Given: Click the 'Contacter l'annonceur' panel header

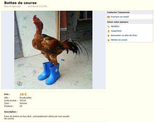Looking at the screenshot, I should (130, 12).
